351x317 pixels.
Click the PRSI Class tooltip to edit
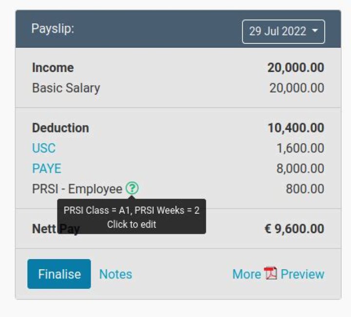132,217
